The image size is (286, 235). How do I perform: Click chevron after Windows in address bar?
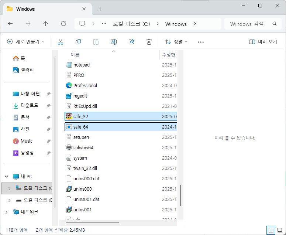[195, 24]
